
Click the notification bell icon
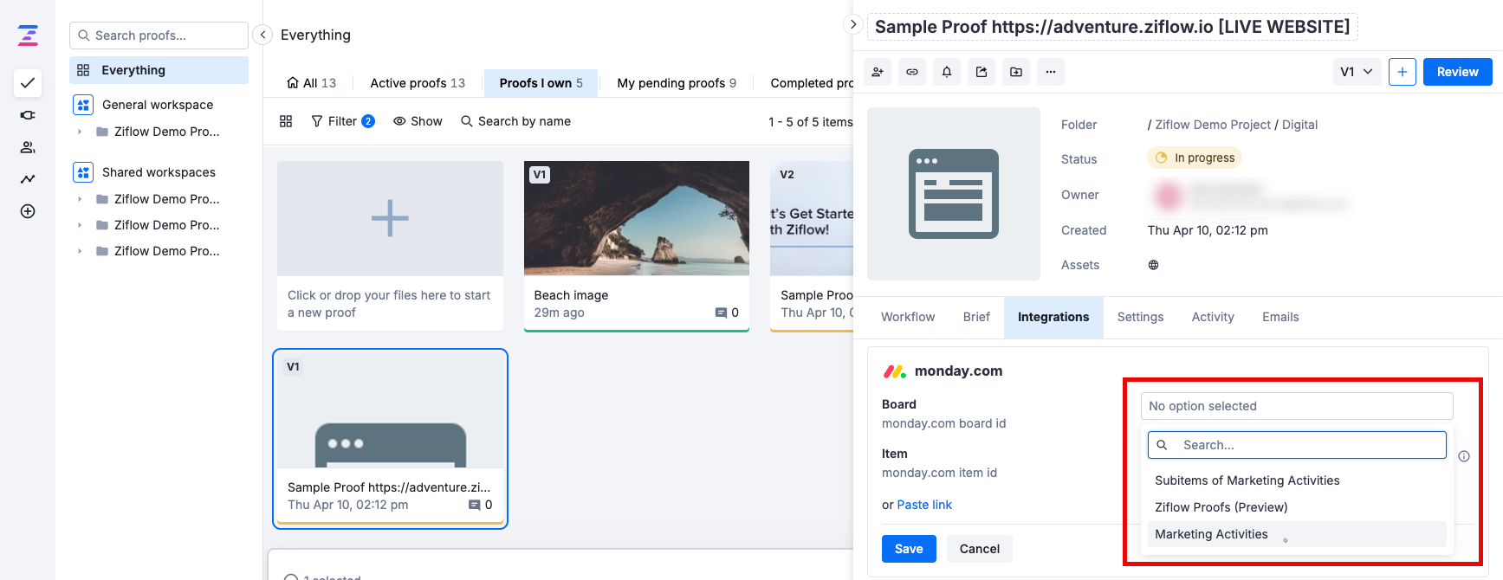point(947,72)
